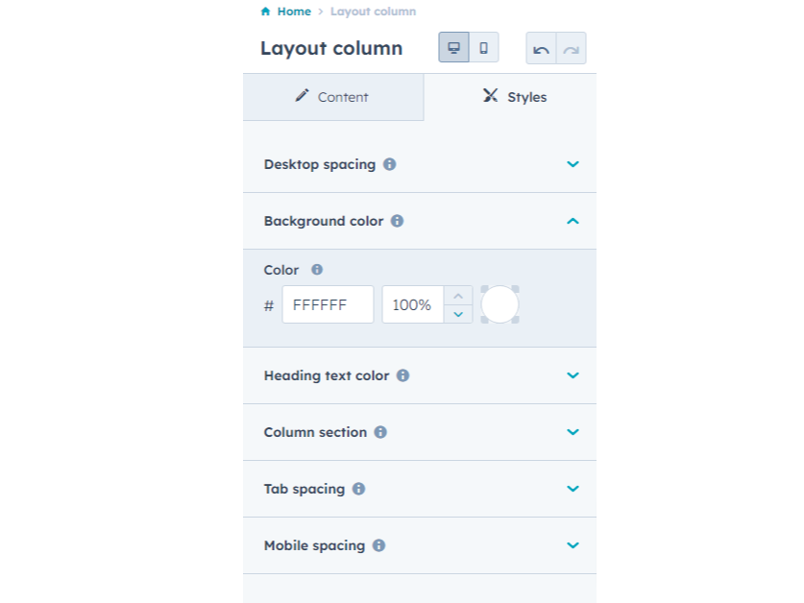The height and width of the screenshot is (603, 804).
Task: Collapse the Background color section
Action: click(573, 221)
